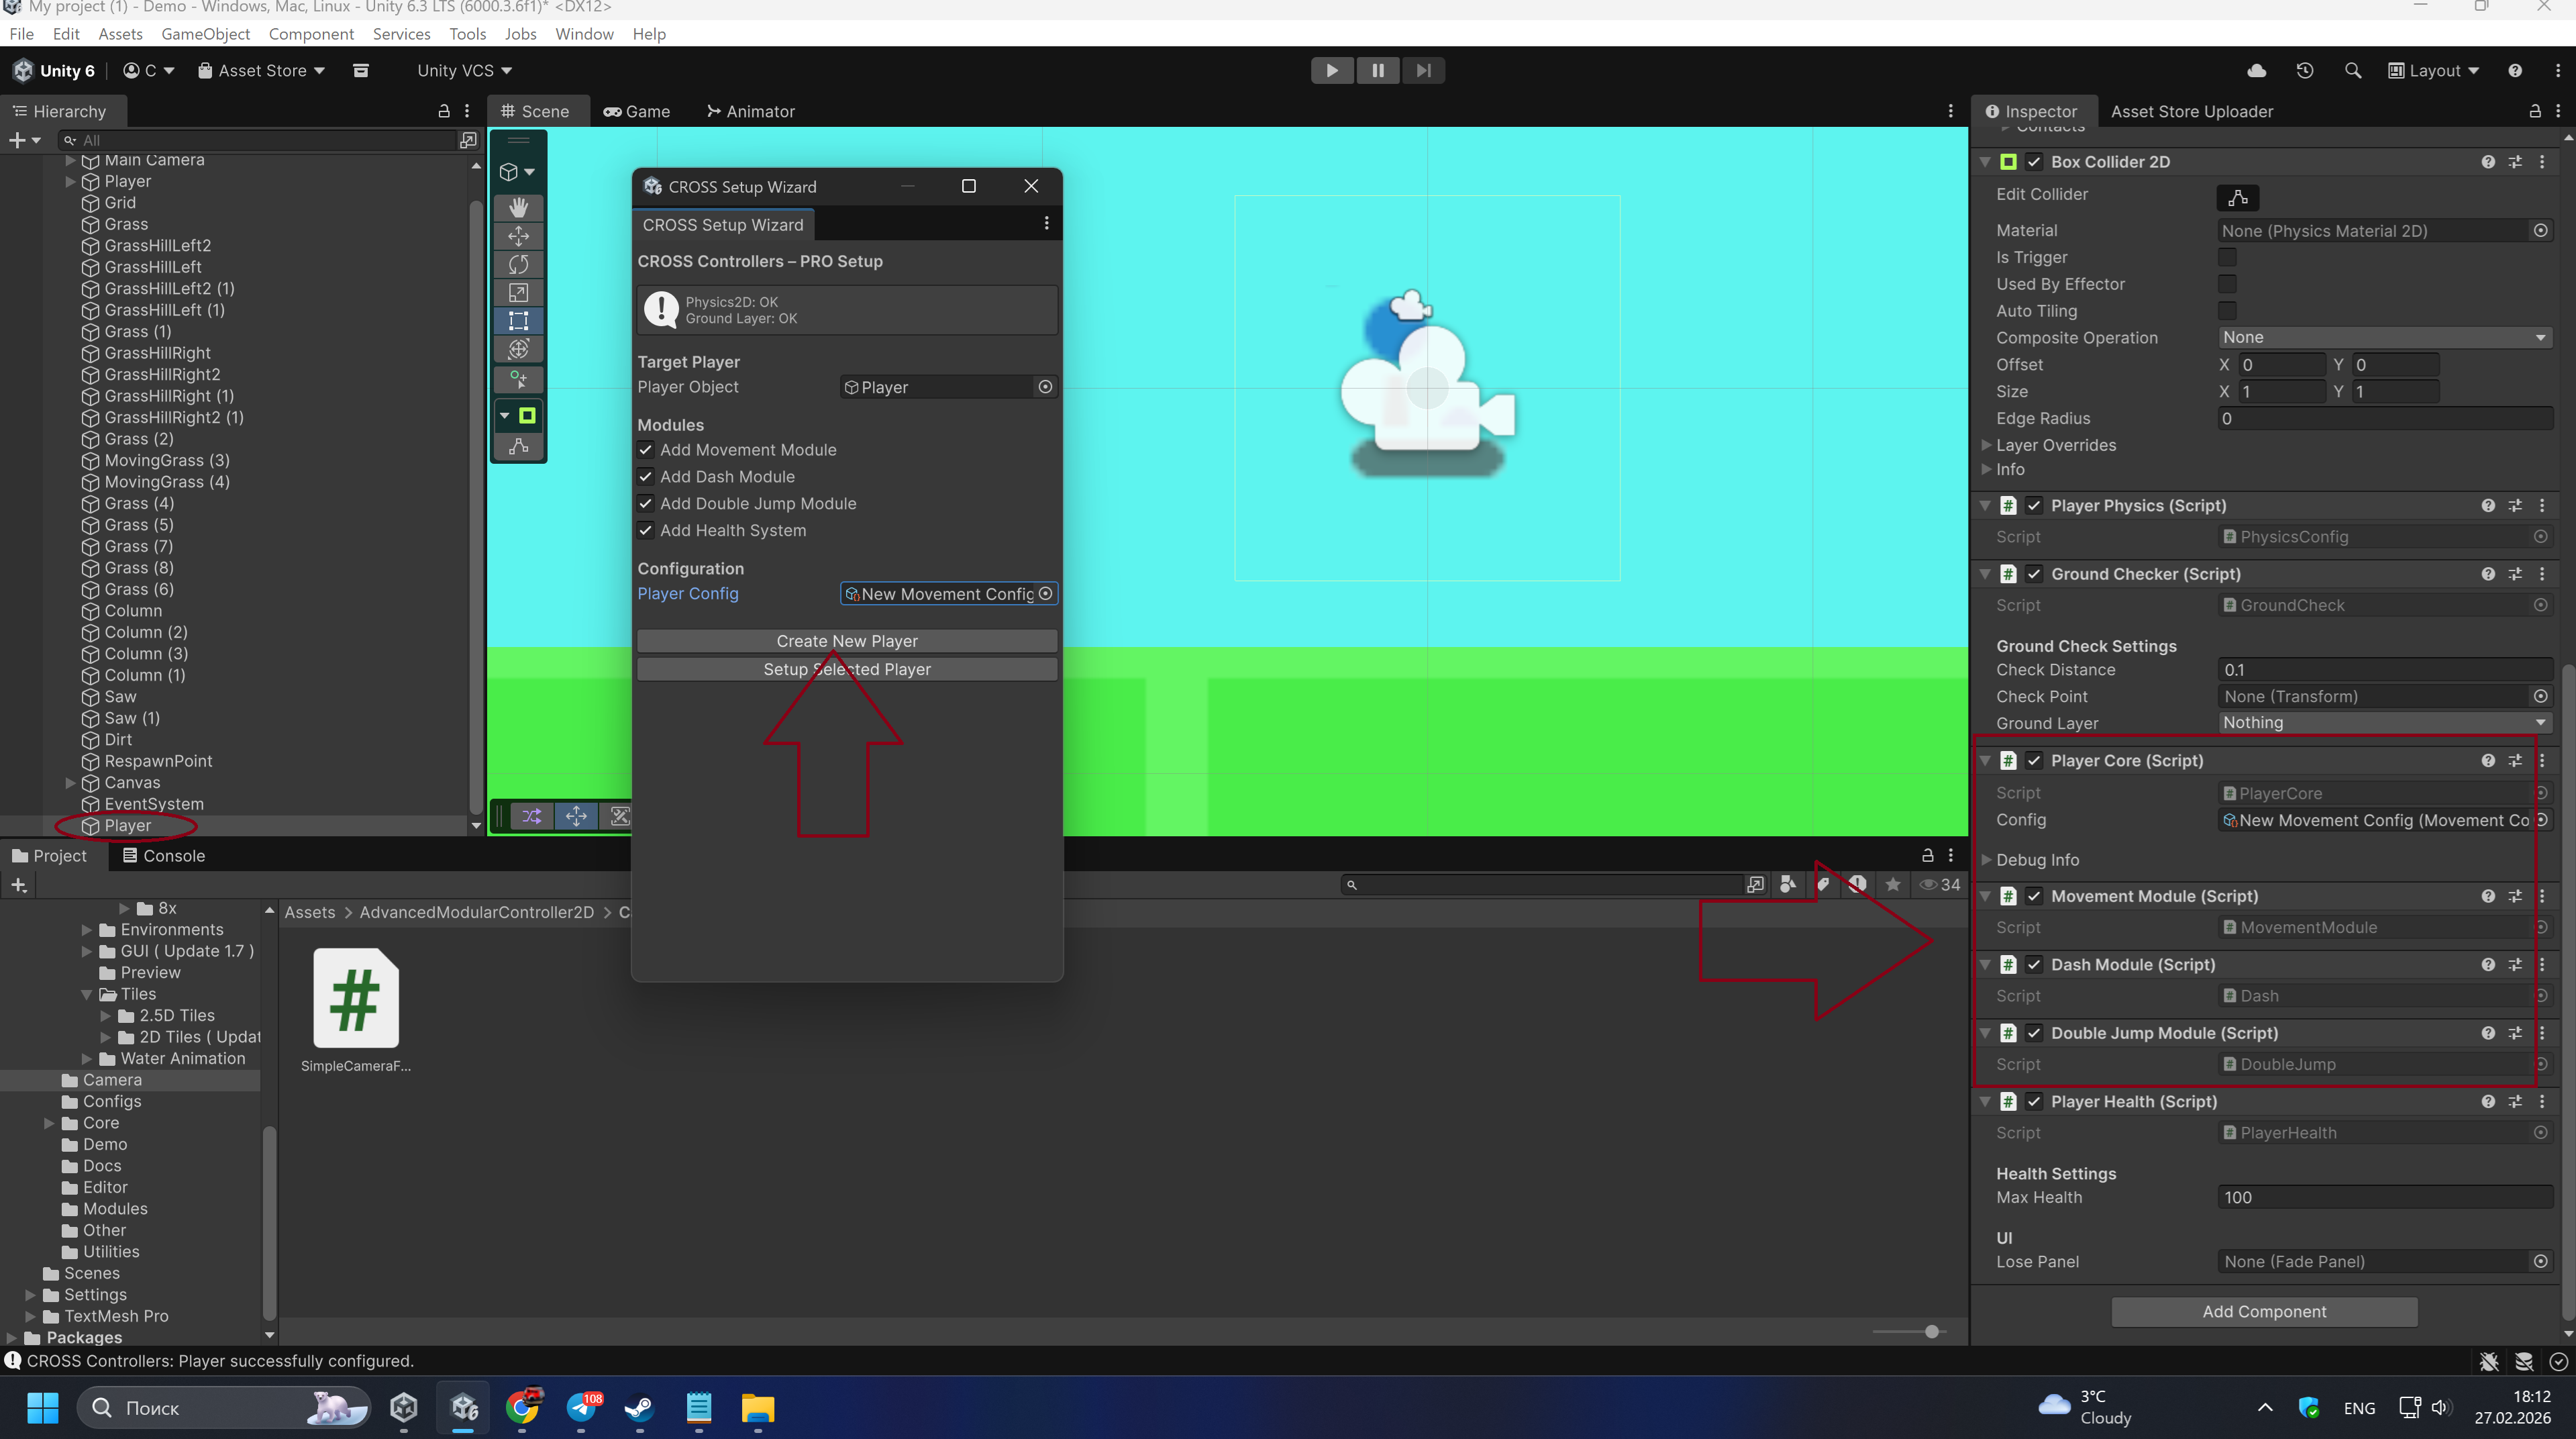2576x1439 pixels.
Task: Select the Scale tool
Action: point(518,292)
